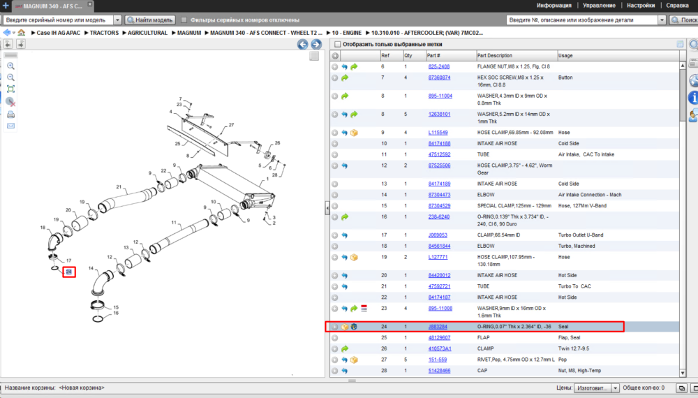The height and width of the screenshot is (398, 698).
Task: Close the MAGNUM 340 tab
Action: (90, 4)
